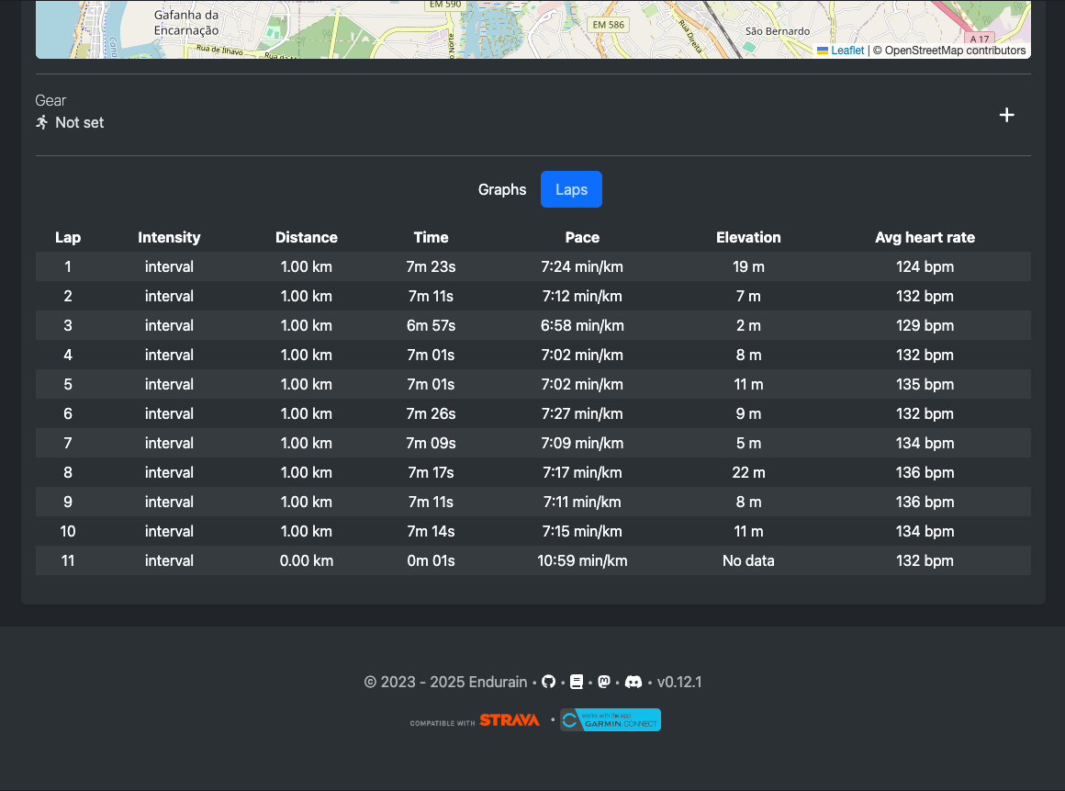Select the Laps tab
1065x791 pixels.
coord(571,189)
